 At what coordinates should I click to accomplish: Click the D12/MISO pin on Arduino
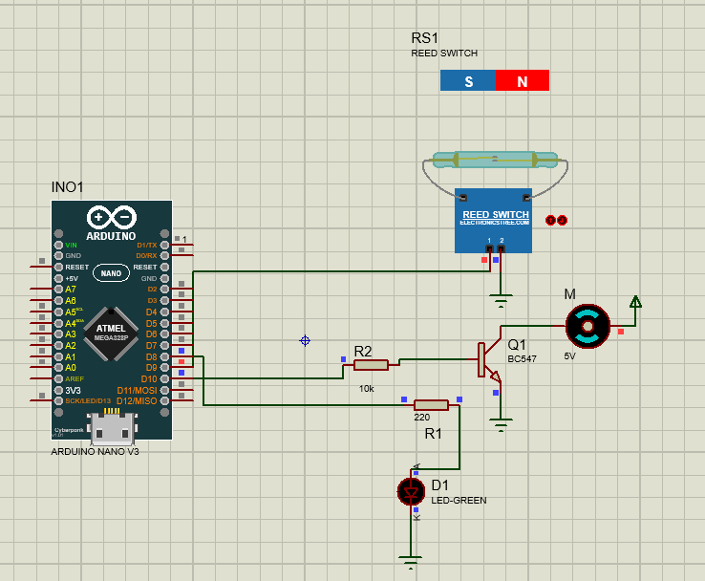point(164,400)
